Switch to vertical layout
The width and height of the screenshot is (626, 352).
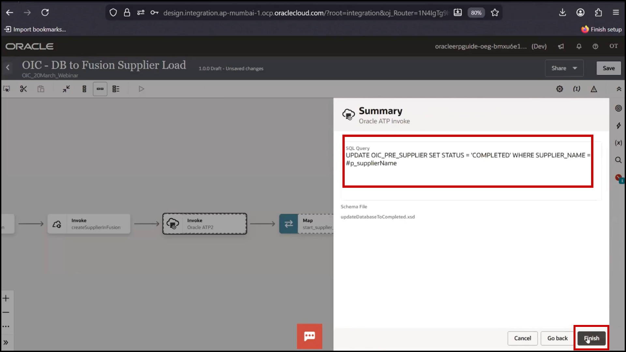click(x=84, y=89)
